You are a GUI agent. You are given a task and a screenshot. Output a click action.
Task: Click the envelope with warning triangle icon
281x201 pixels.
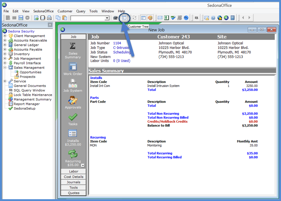click(x=207, y=18)
